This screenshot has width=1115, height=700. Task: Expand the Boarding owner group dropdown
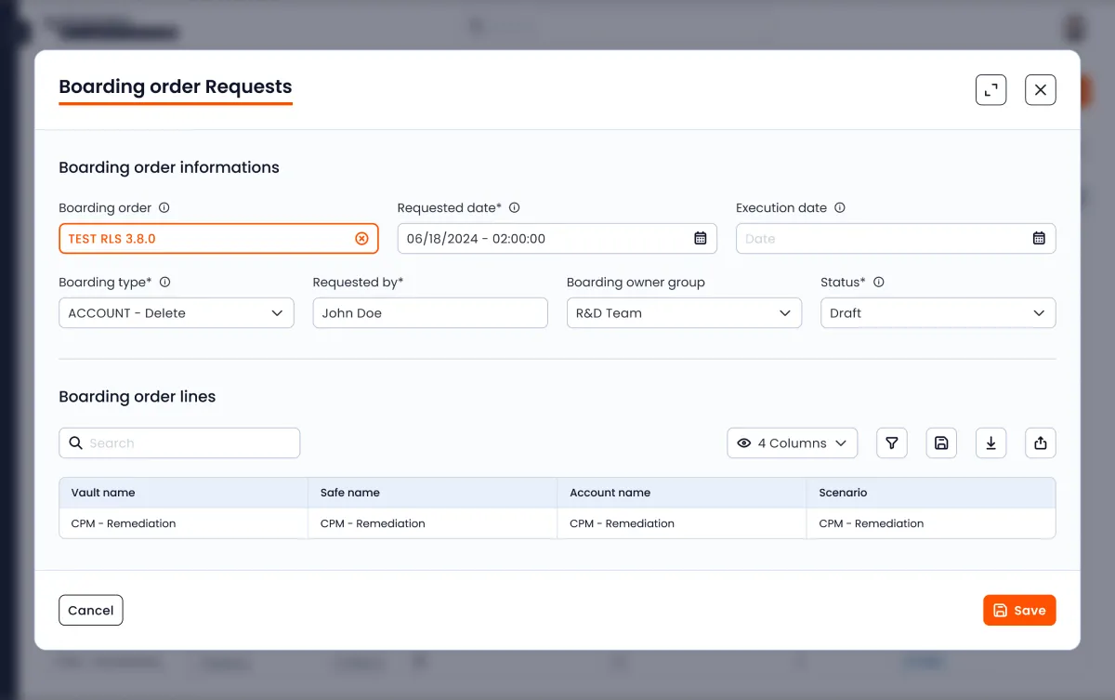[683, 313]
